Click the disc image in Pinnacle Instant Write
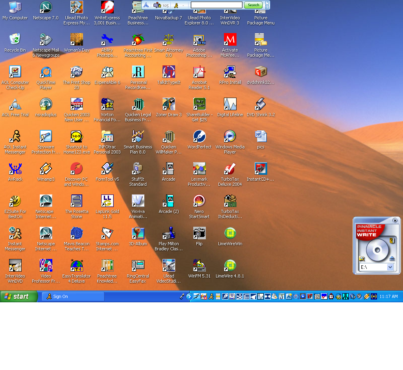 tap(377, 250)
